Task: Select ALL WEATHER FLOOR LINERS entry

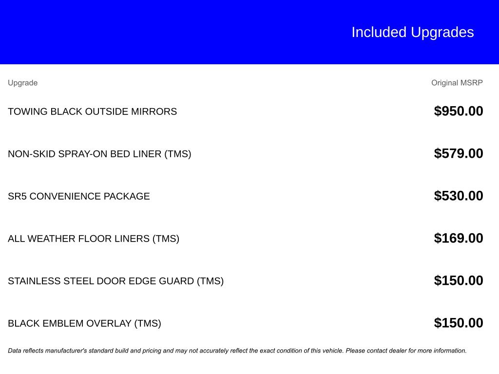Action: (x=94, y=239)
